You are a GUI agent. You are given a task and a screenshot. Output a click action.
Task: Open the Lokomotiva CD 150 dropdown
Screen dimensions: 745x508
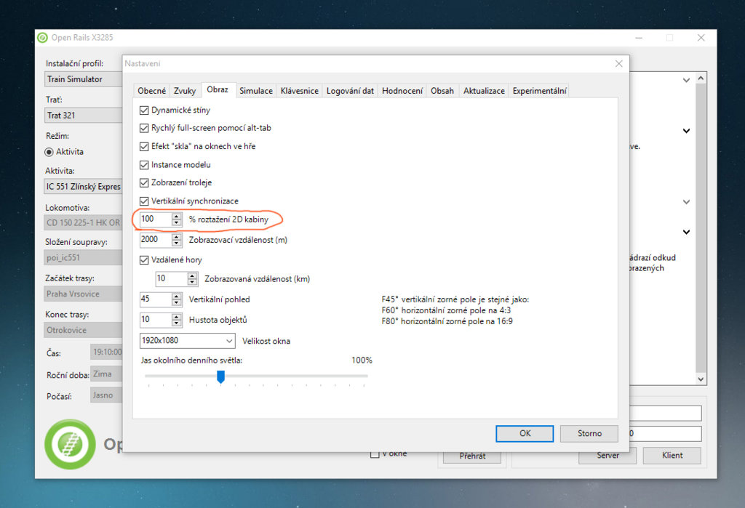coord(83,222)
